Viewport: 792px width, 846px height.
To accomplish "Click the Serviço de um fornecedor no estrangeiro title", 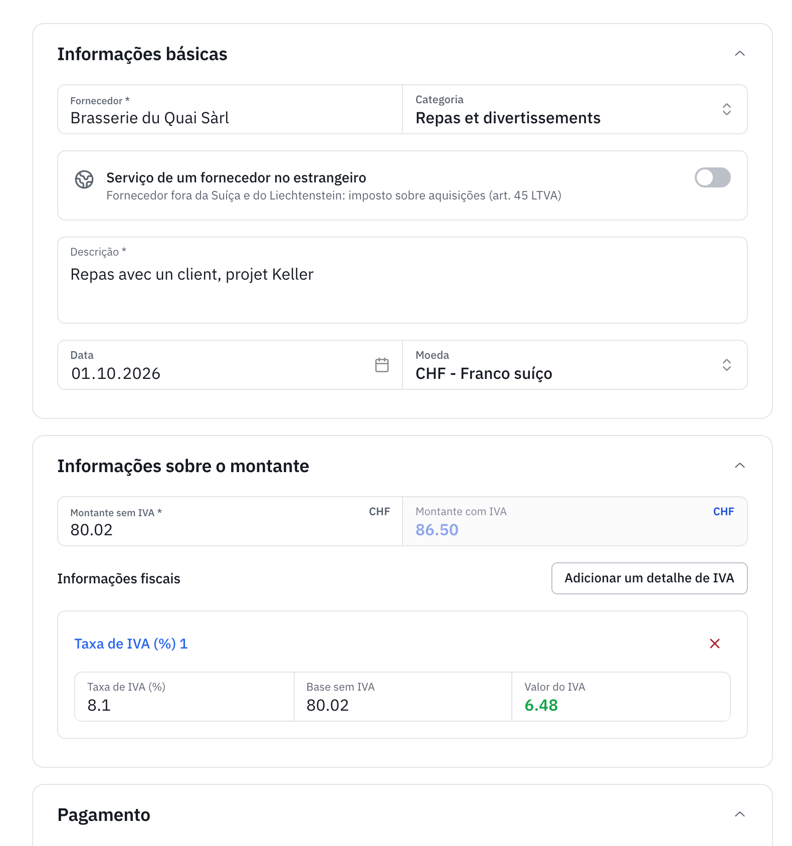I will pyautogui.click(x=236, y=177).
